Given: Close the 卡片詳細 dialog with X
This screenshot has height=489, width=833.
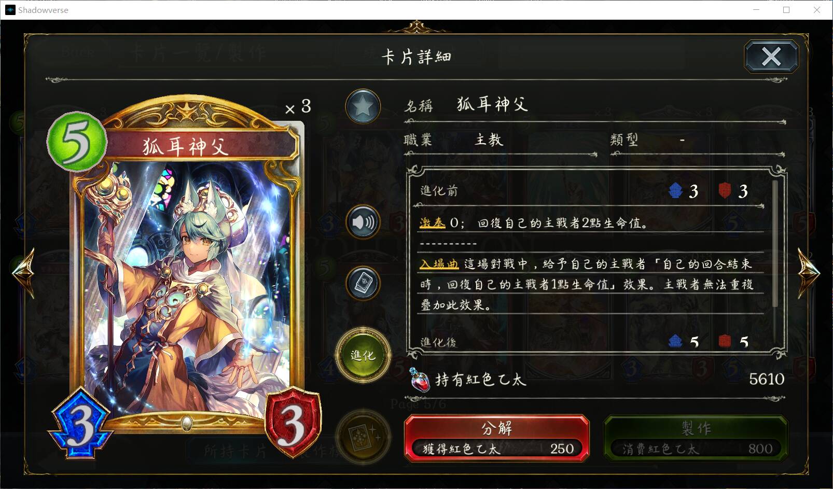Looking at the screenshot, I should point(771,57).
